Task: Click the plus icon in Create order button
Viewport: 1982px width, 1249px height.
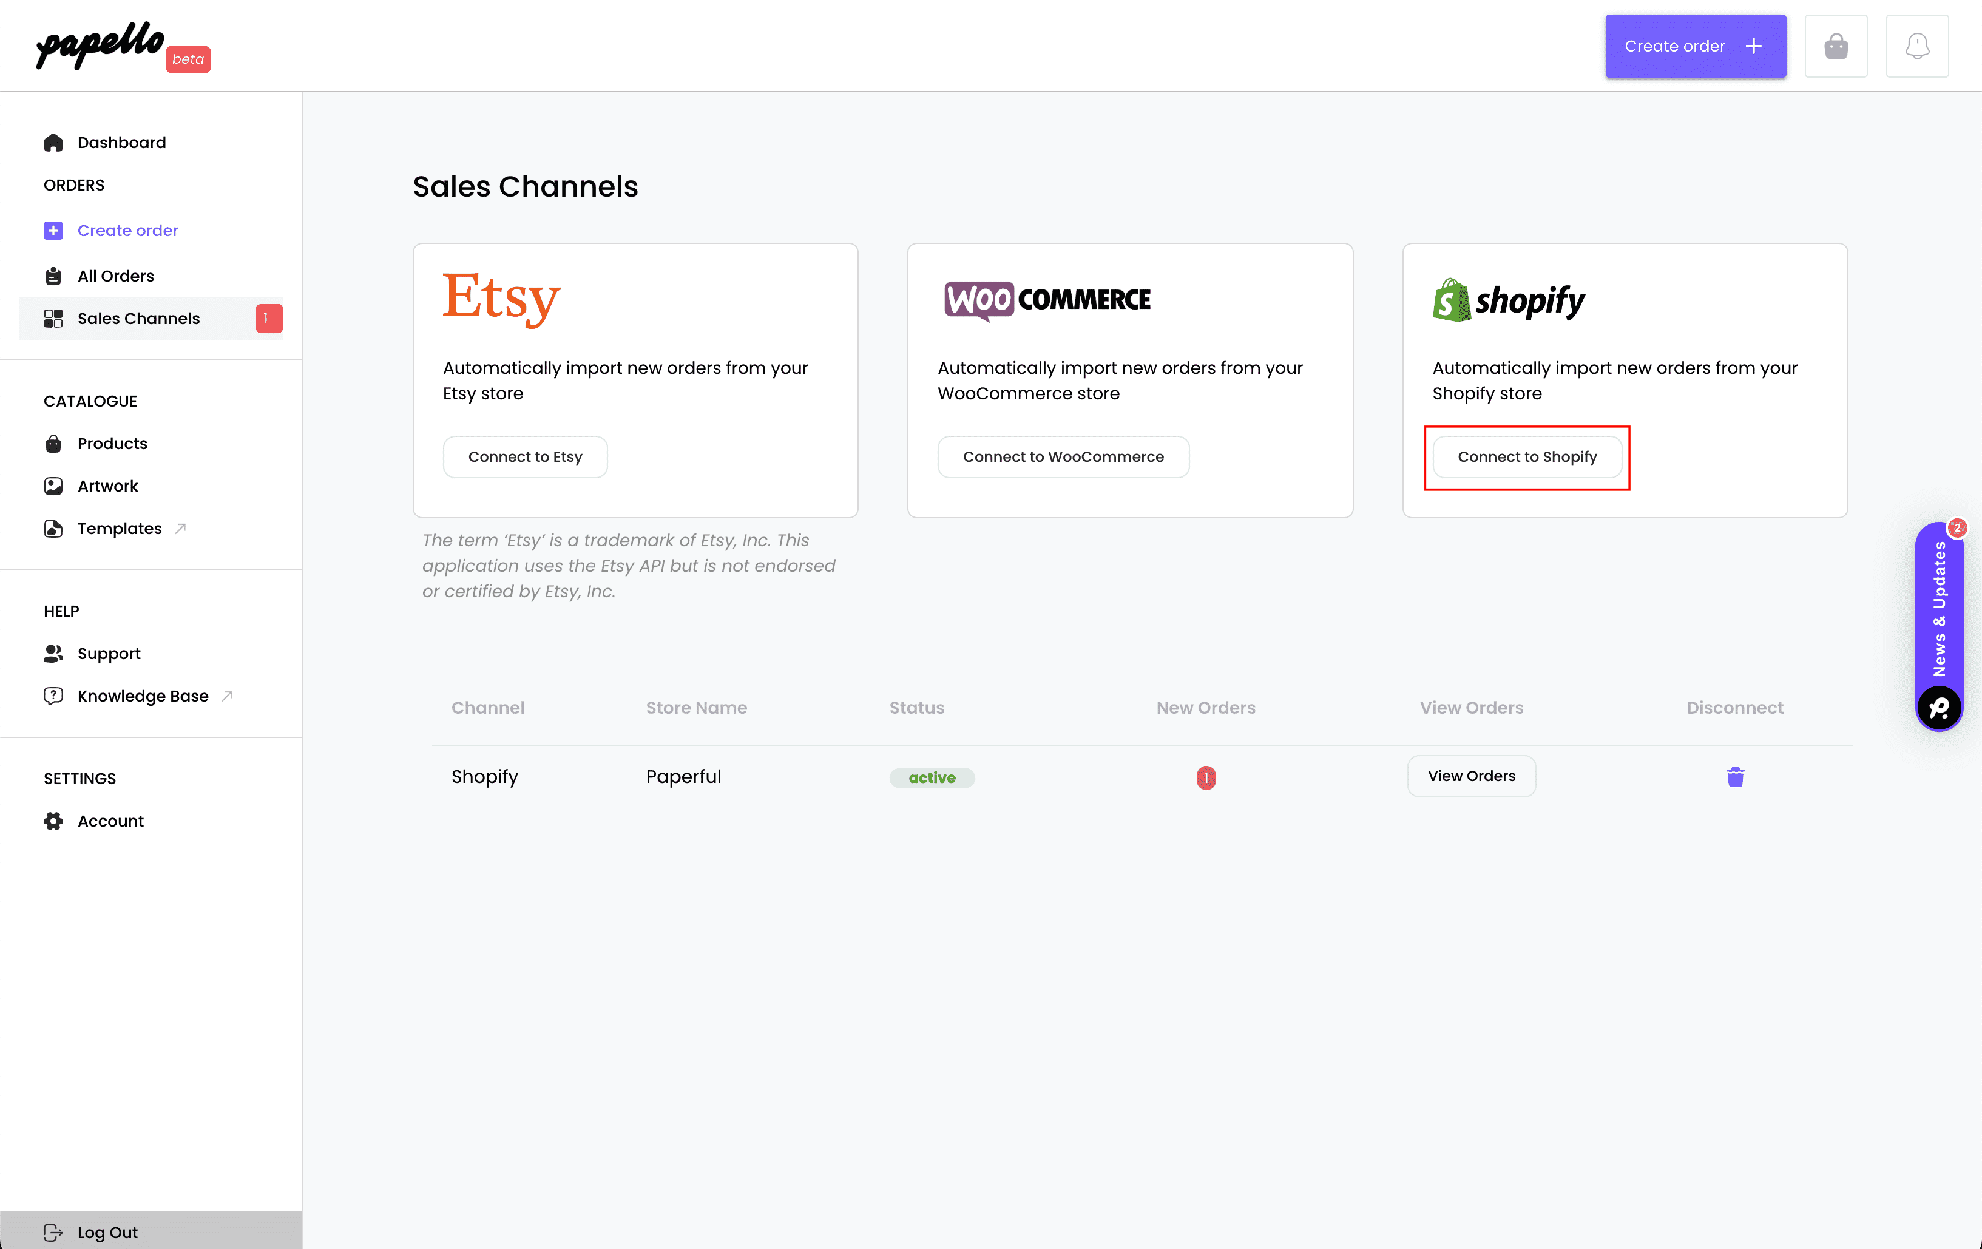Action: [x=1753, y=46]
